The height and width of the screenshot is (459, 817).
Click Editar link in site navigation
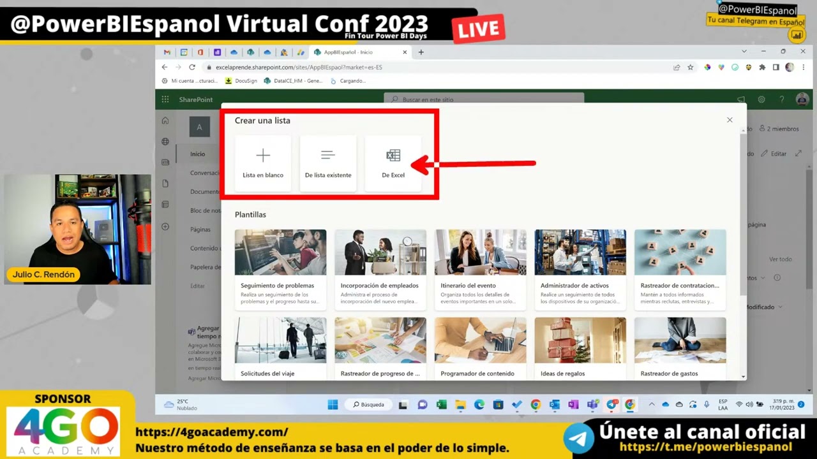coord(198,286)
